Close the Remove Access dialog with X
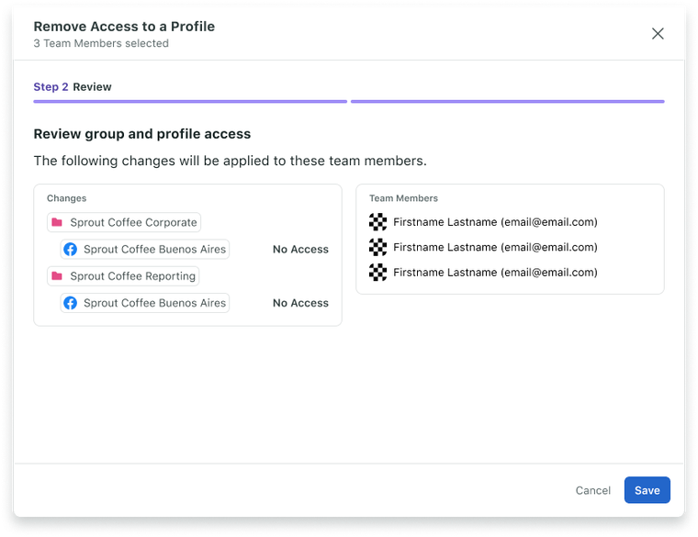The height and width of the screenshot is (537, 698). point(658,34)
